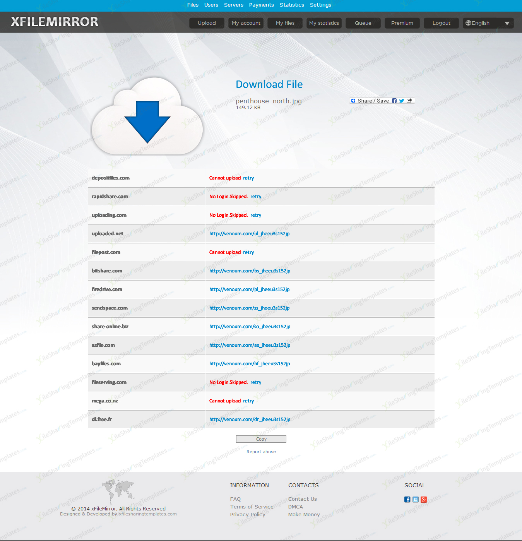Select the depositfiles.com host name
Screen dimensions: 522x541
click(111, 178)
